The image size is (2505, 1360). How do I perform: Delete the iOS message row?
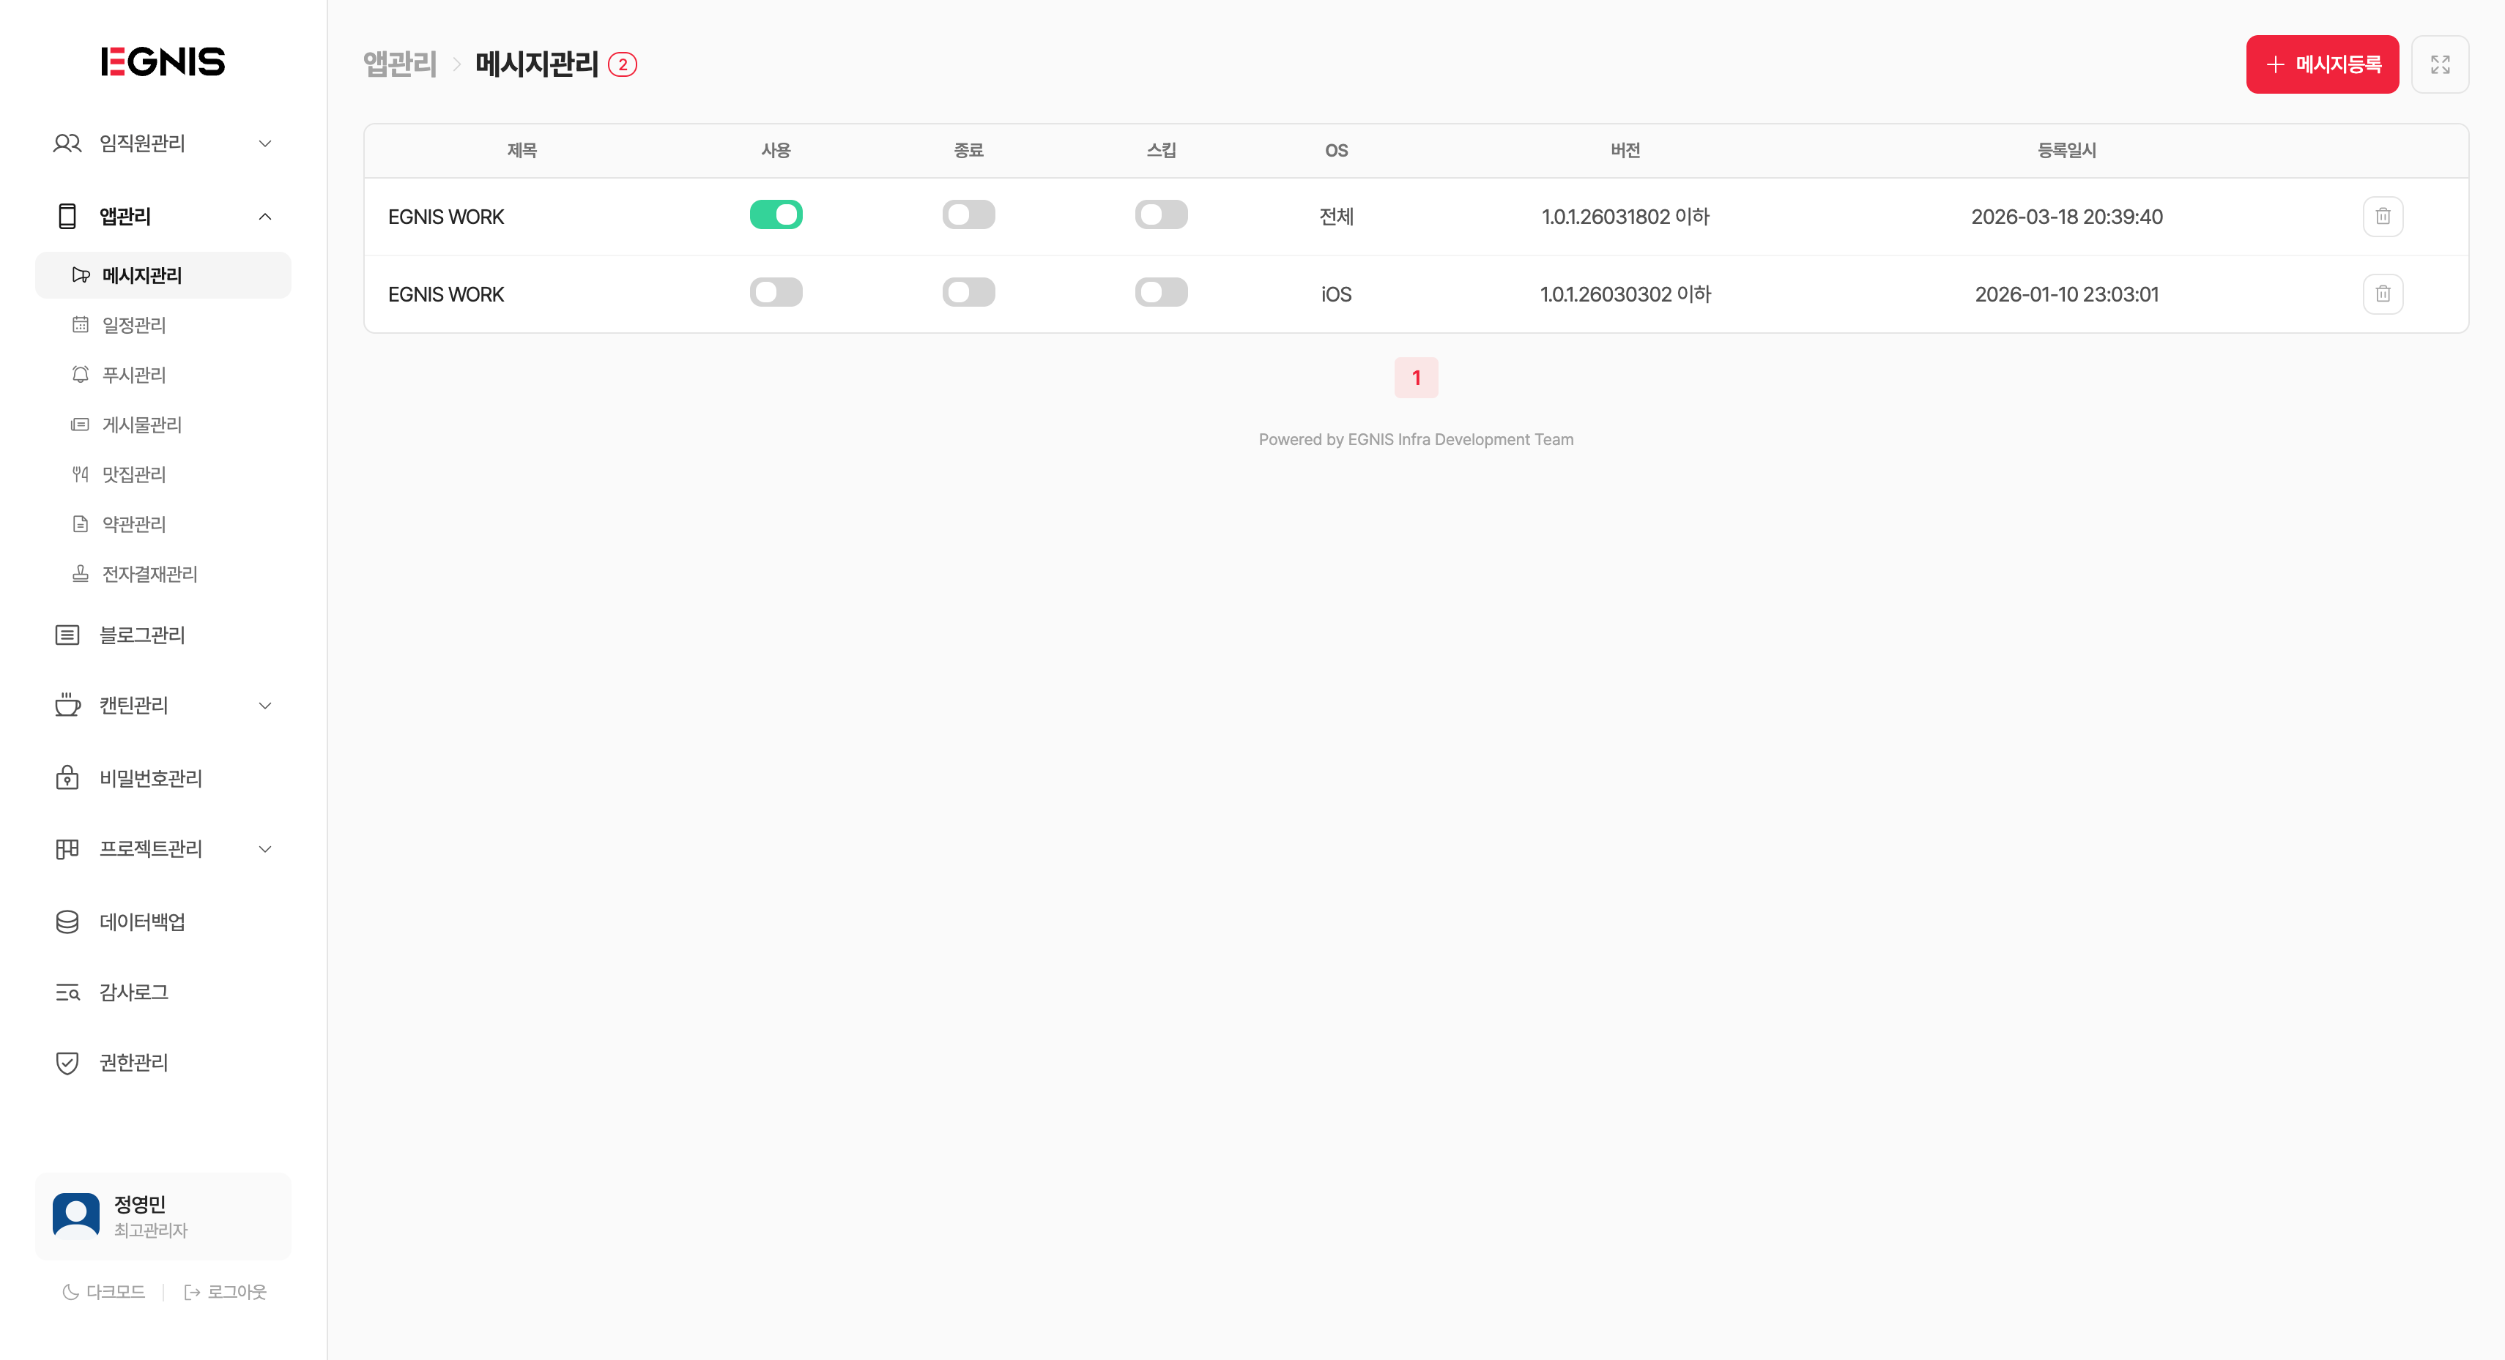click(2383, 294)
